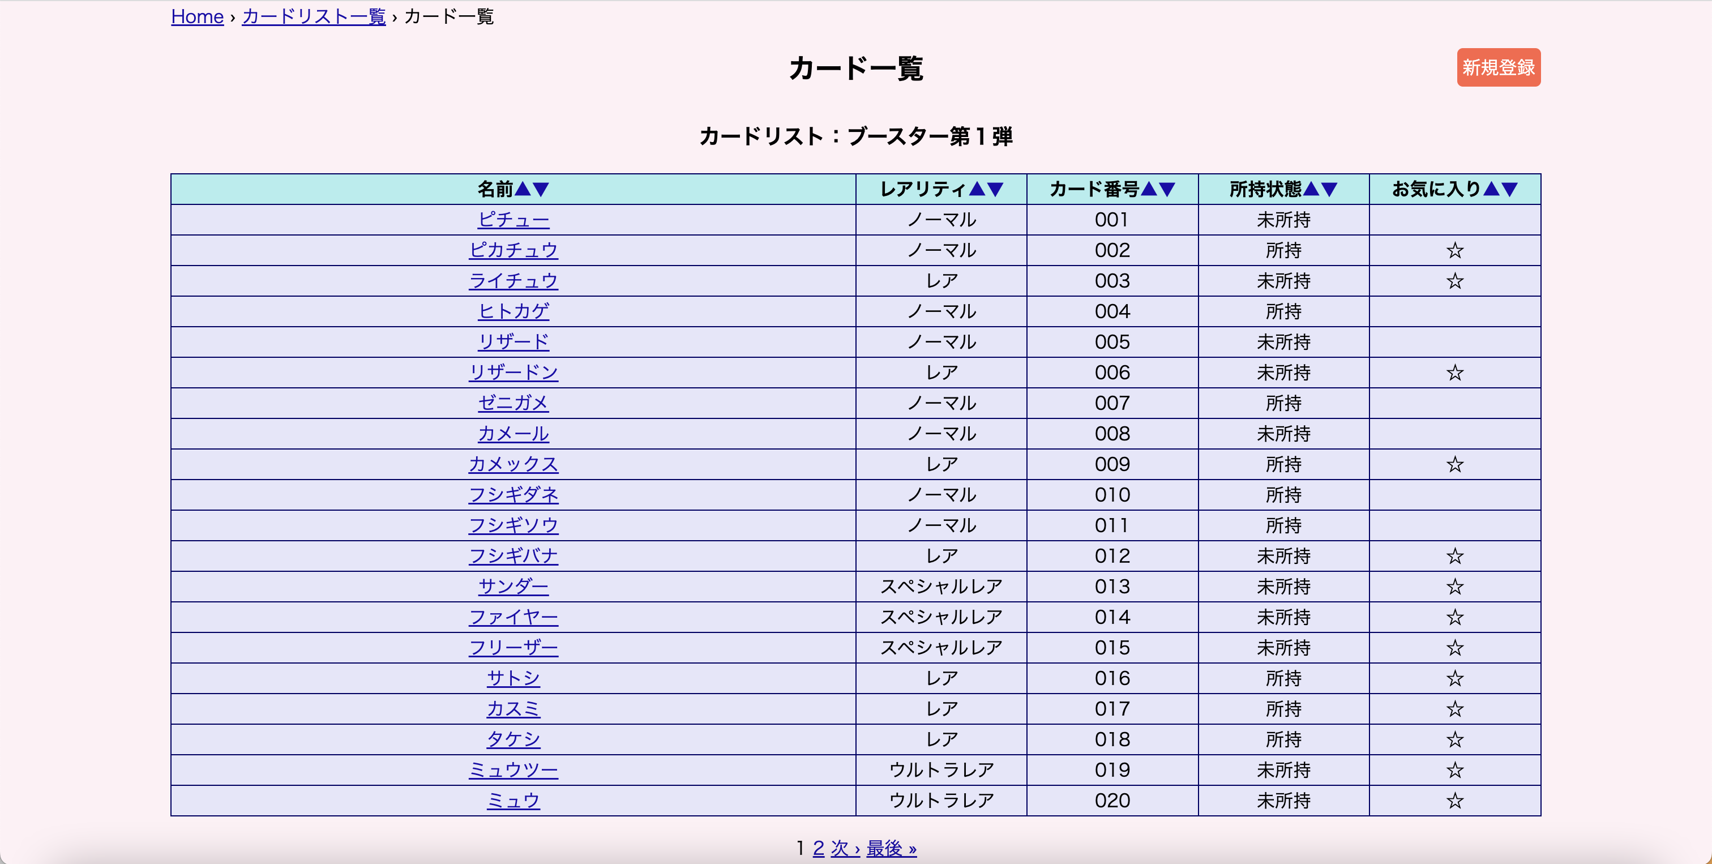Open Home breadcrumb link
This screenshot has width=1712, height=864.
[x=196, y=16]
